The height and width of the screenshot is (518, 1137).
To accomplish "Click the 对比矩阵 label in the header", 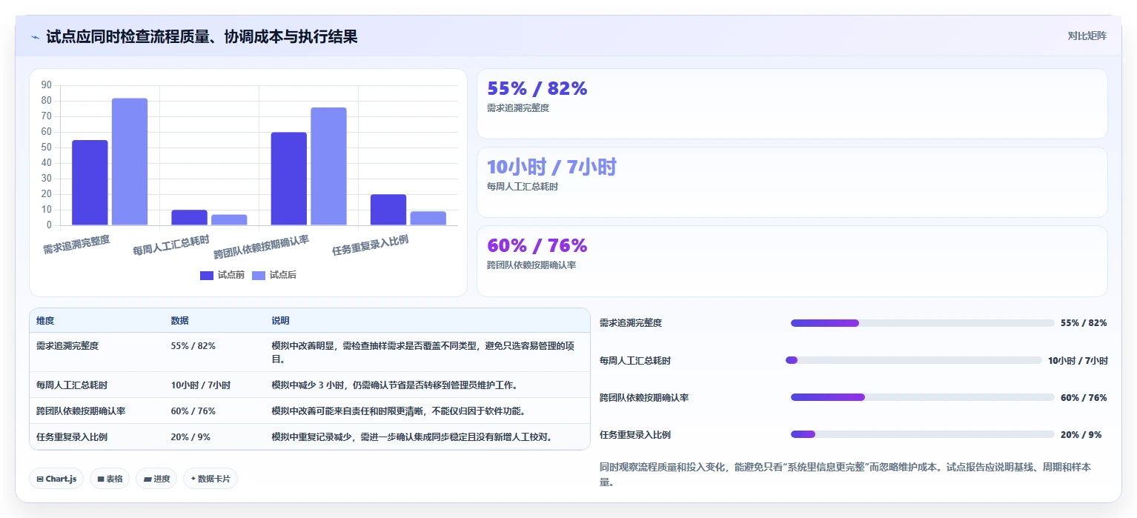I will point(1087,36).
